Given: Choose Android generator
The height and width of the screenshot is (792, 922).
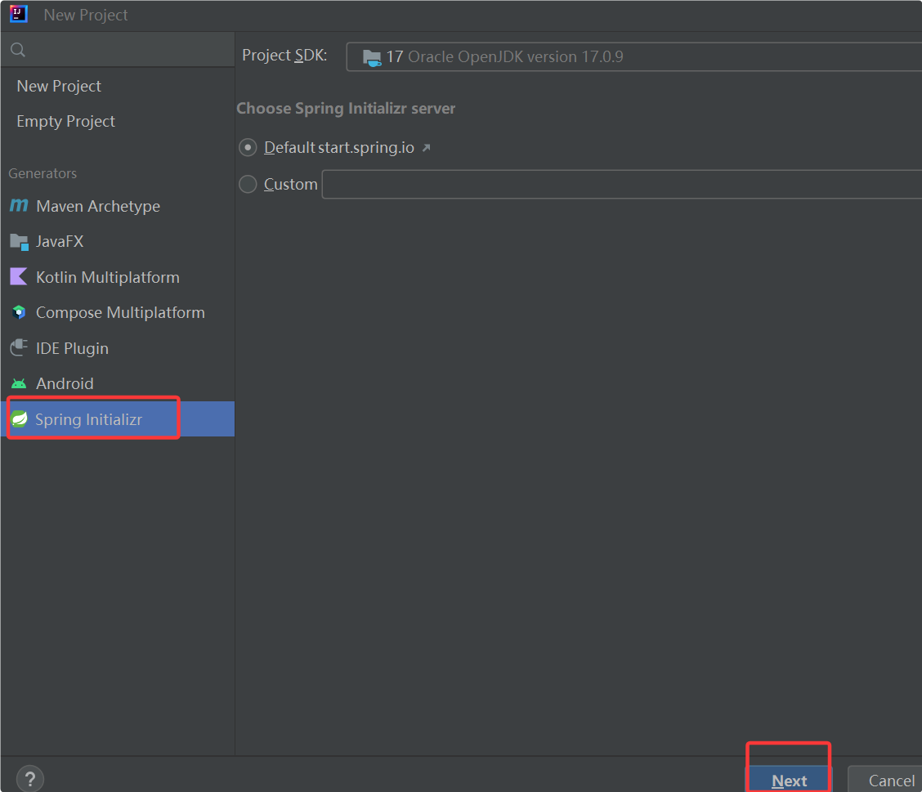Looking at the screenshot, I should (x=118, y=383).
